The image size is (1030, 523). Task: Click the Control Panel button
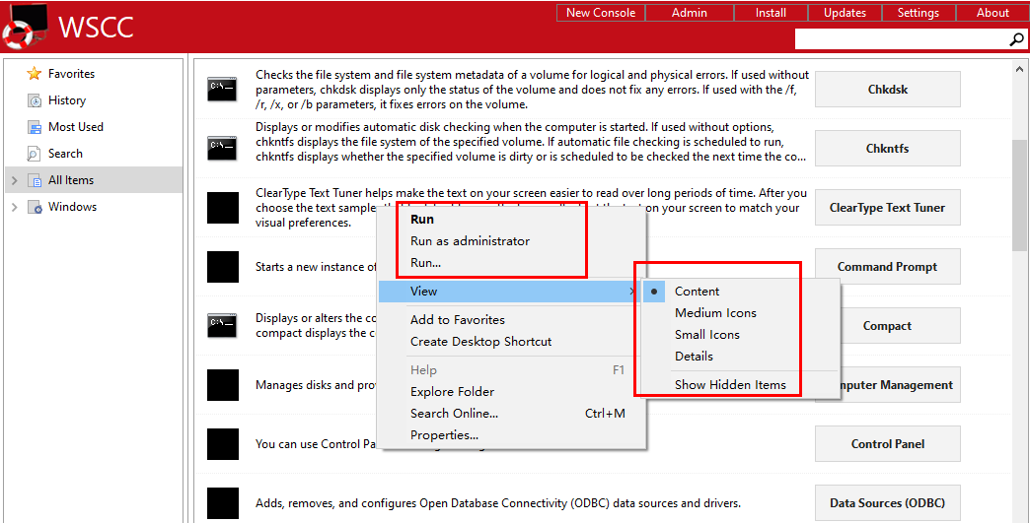pyautogui.click(x=888, y=443)
